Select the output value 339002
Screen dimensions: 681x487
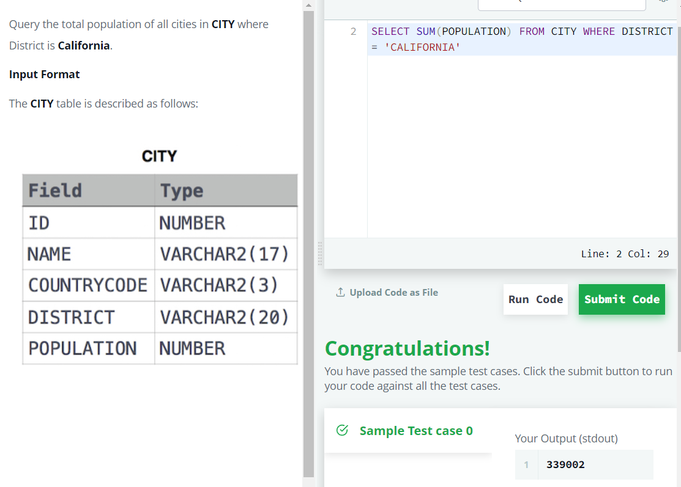pyautogui.click(x=564, y=464)
